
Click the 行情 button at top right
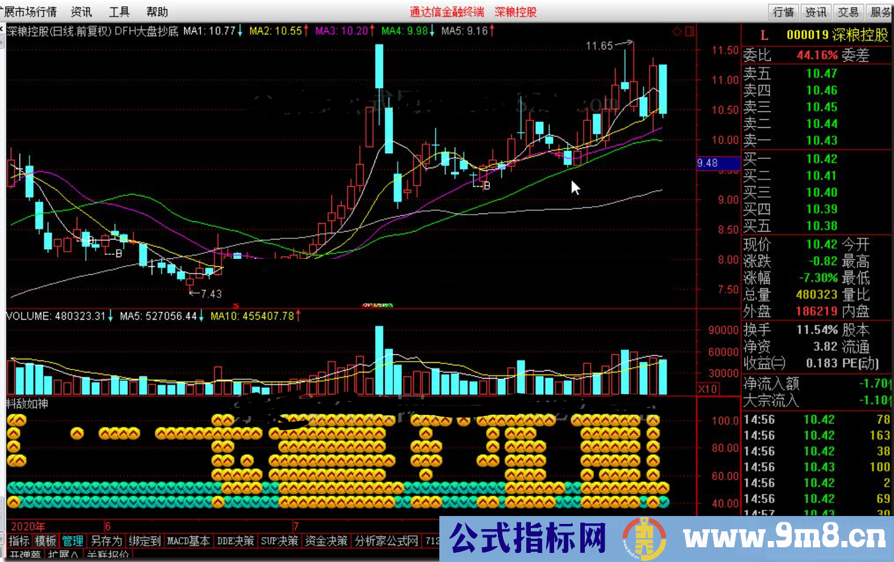(783, 12)
